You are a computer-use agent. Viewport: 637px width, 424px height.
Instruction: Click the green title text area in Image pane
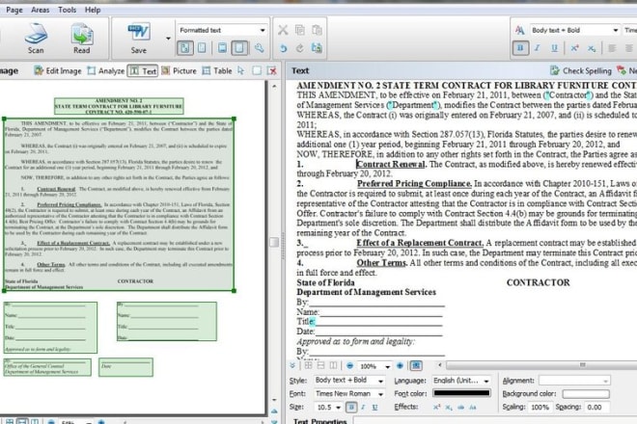tap(119, 106)
